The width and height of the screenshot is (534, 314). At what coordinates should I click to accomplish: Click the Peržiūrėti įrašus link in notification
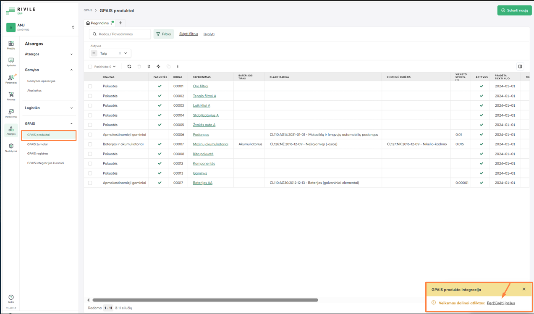[501, 303]
